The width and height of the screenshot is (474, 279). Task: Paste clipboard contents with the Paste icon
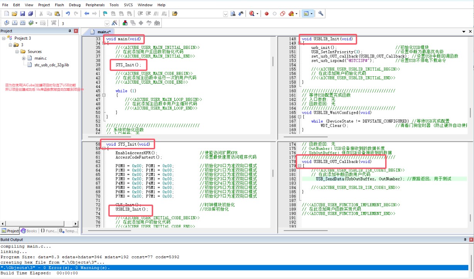coord(57,13)
